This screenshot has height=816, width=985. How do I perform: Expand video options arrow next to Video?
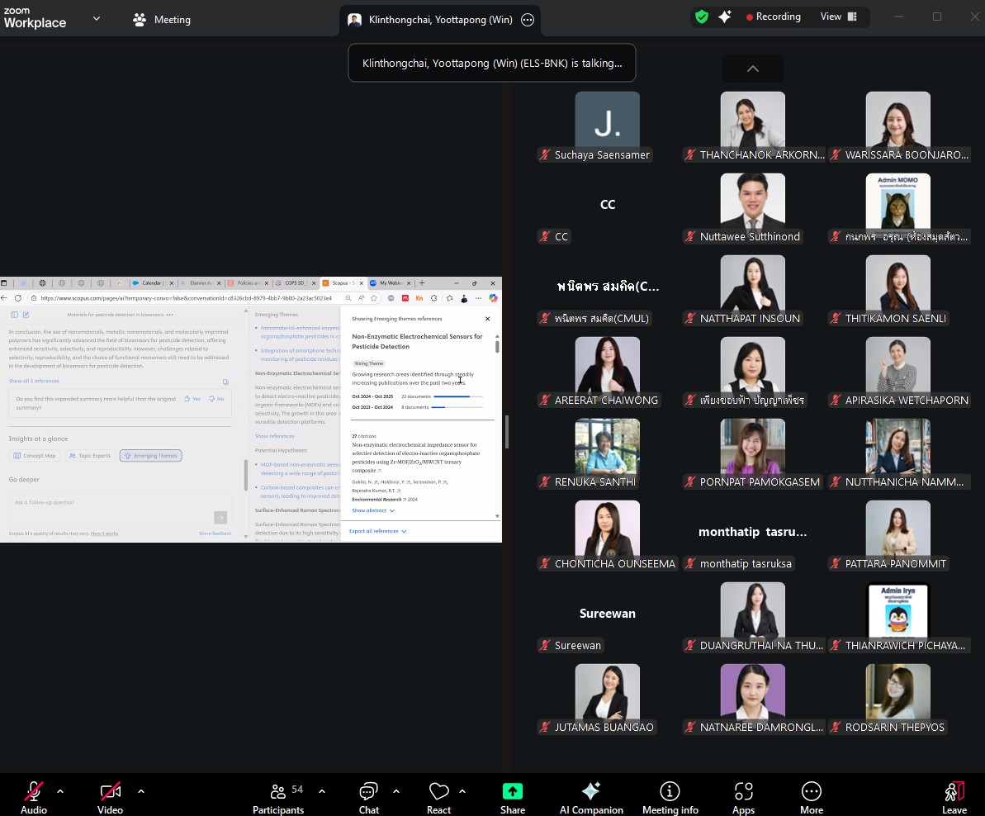tap(141, 791)
